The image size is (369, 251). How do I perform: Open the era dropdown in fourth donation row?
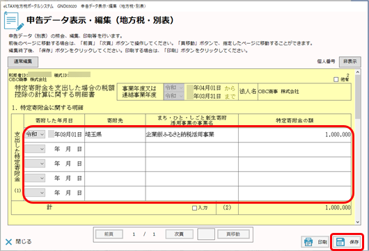(35, 178)
